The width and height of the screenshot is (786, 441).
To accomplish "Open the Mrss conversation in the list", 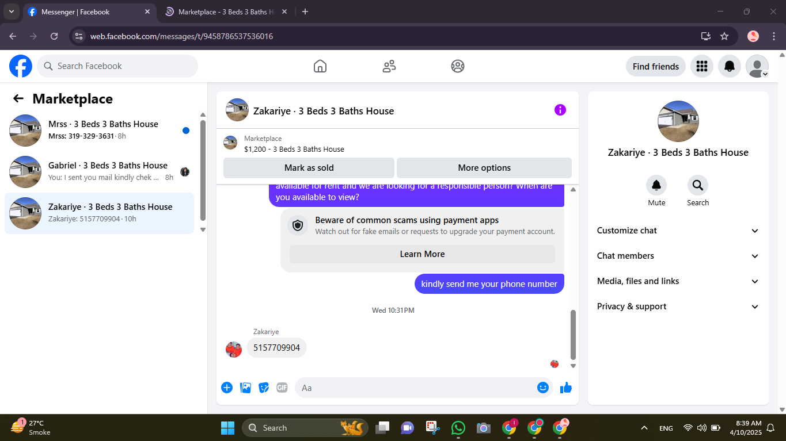I will pos(99,131).
